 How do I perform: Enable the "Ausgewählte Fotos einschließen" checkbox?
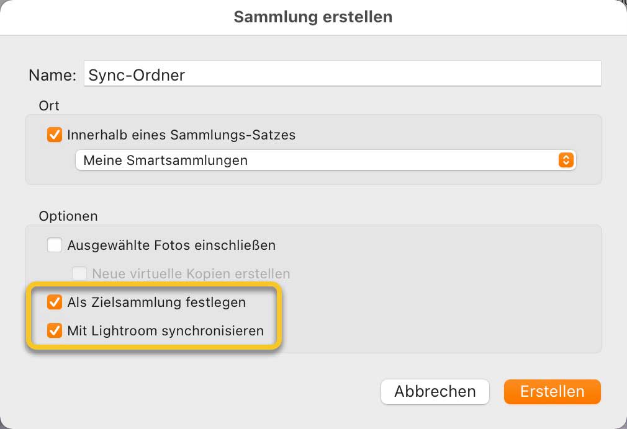pyautogui.click(x=55, y=245)
